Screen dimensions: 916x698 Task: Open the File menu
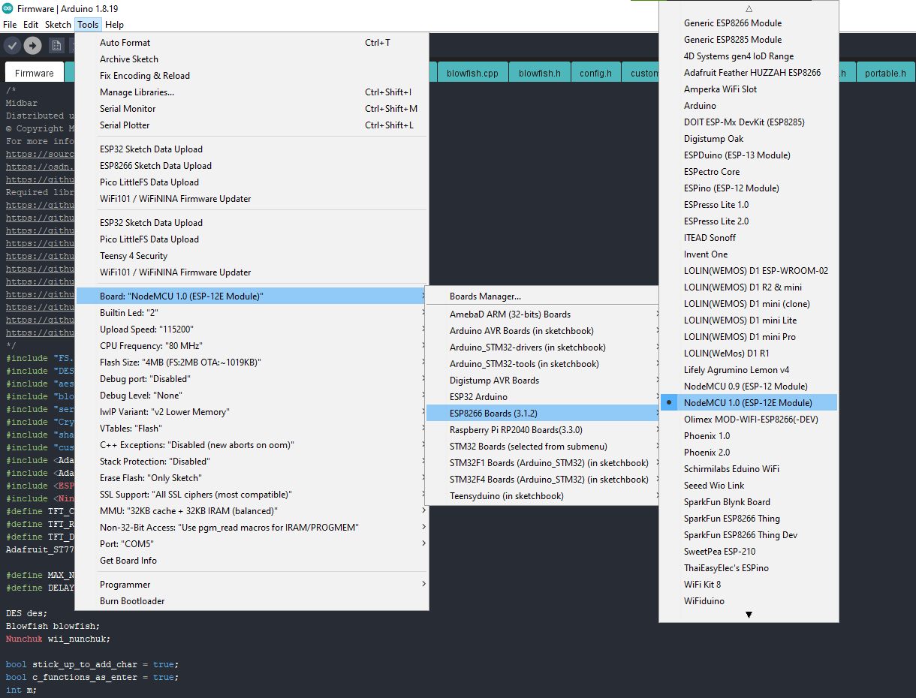pyautogui.click(x=10, y=25)
